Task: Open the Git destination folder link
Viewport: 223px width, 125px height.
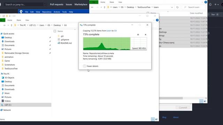Action: click(x=115, y=31)
